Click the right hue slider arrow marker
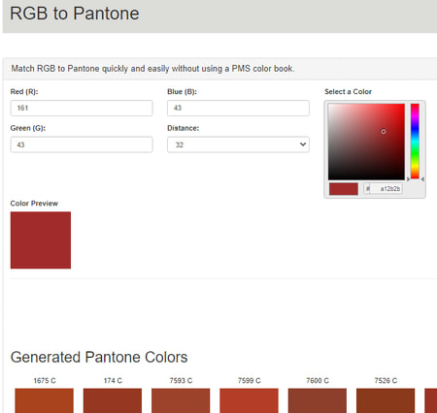The width and height of the screenshot is (437, 413). coord(422,178)
